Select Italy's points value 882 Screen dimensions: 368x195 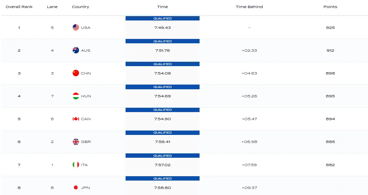tap(330, 165)
